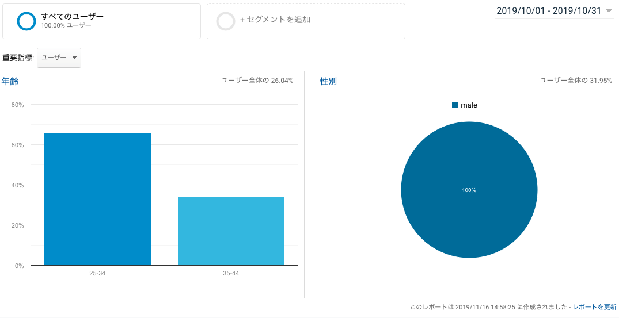Click the 年齢 report link

point(9,82)
